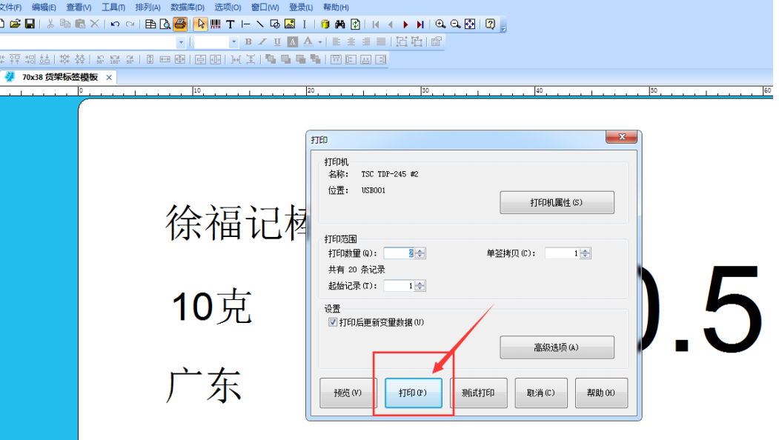Image resolution: width=779 pixels, height=440 pixels.
Task: Expand the font size dropdown
Action: click(233, 42)
